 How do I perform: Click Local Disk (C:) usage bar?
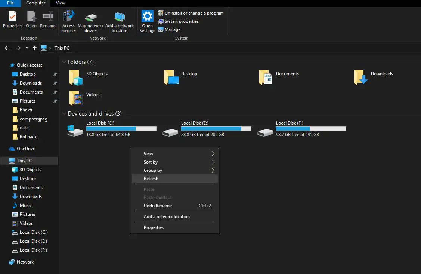coord(121,129)
